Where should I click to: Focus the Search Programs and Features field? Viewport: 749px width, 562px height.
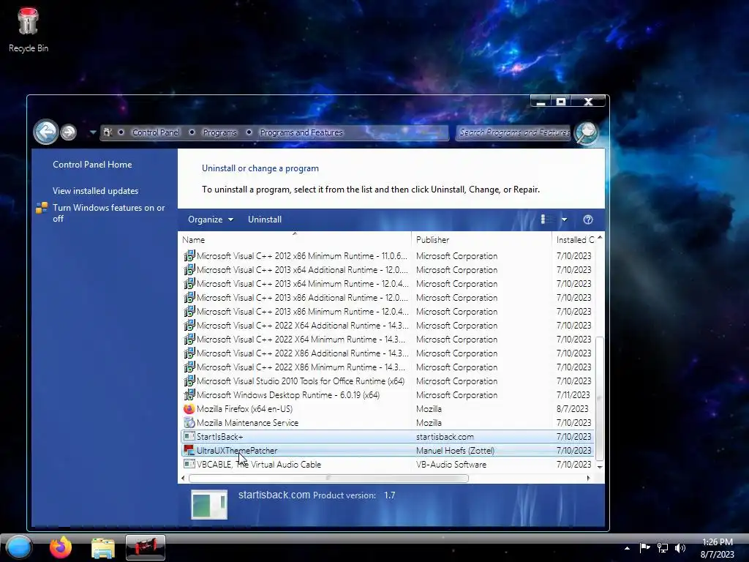coord(514,132)
